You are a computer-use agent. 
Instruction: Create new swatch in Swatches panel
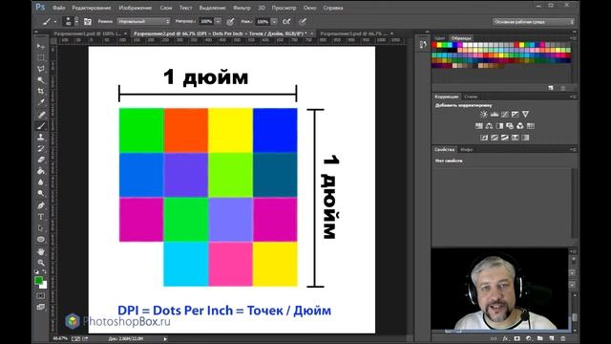click(x=551, y=88)
